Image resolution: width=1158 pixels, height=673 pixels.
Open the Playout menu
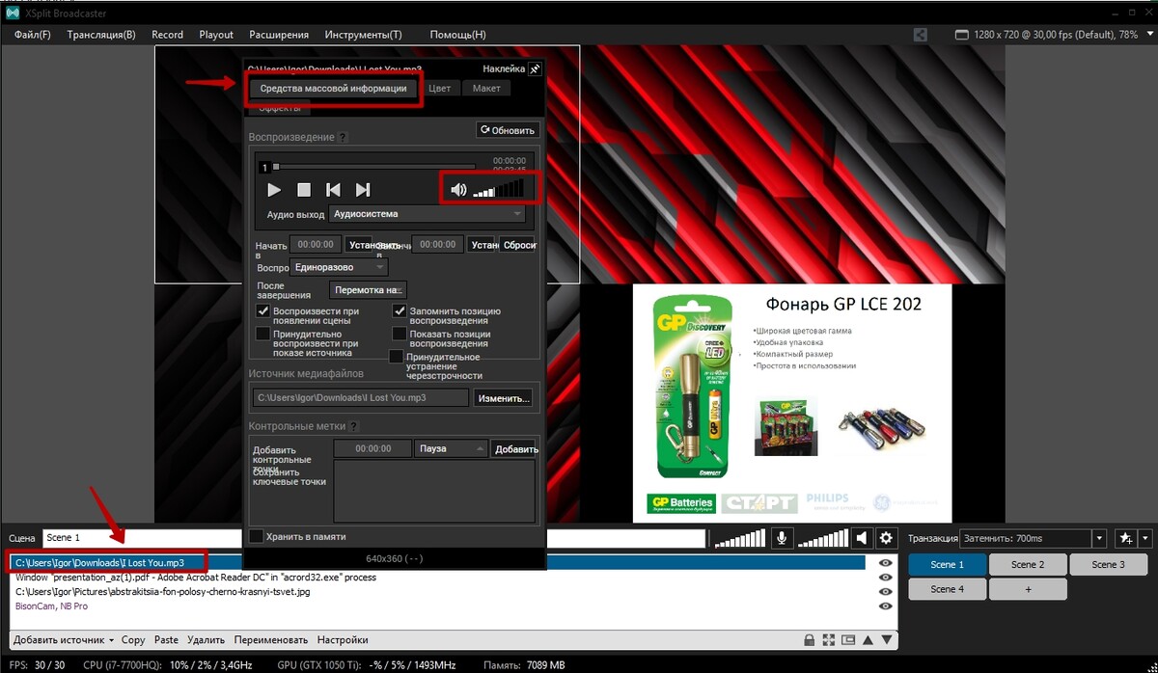tap(216, 35)
